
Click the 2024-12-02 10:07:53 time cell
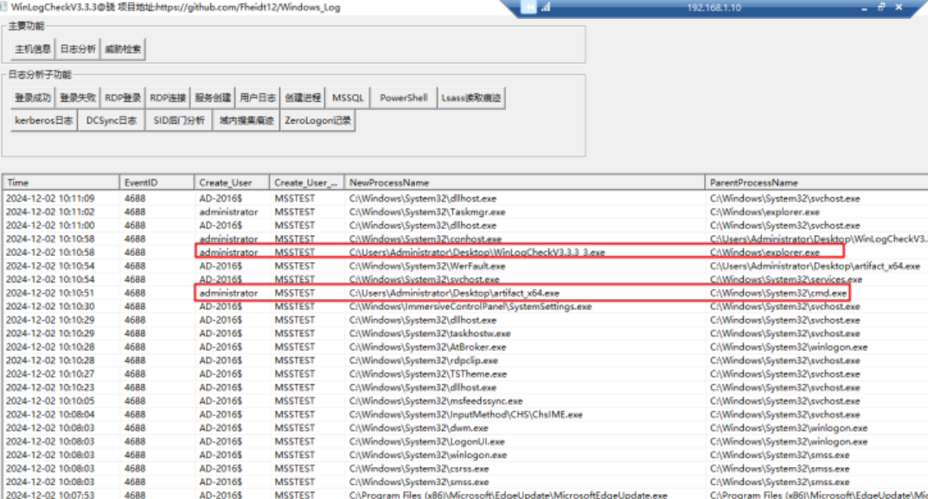[50, 495]
